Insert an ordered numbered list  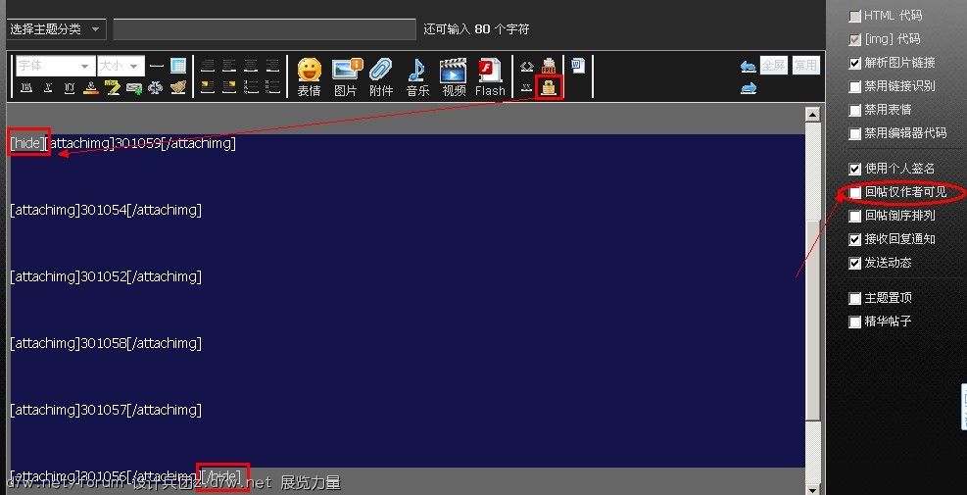[251, 87]
